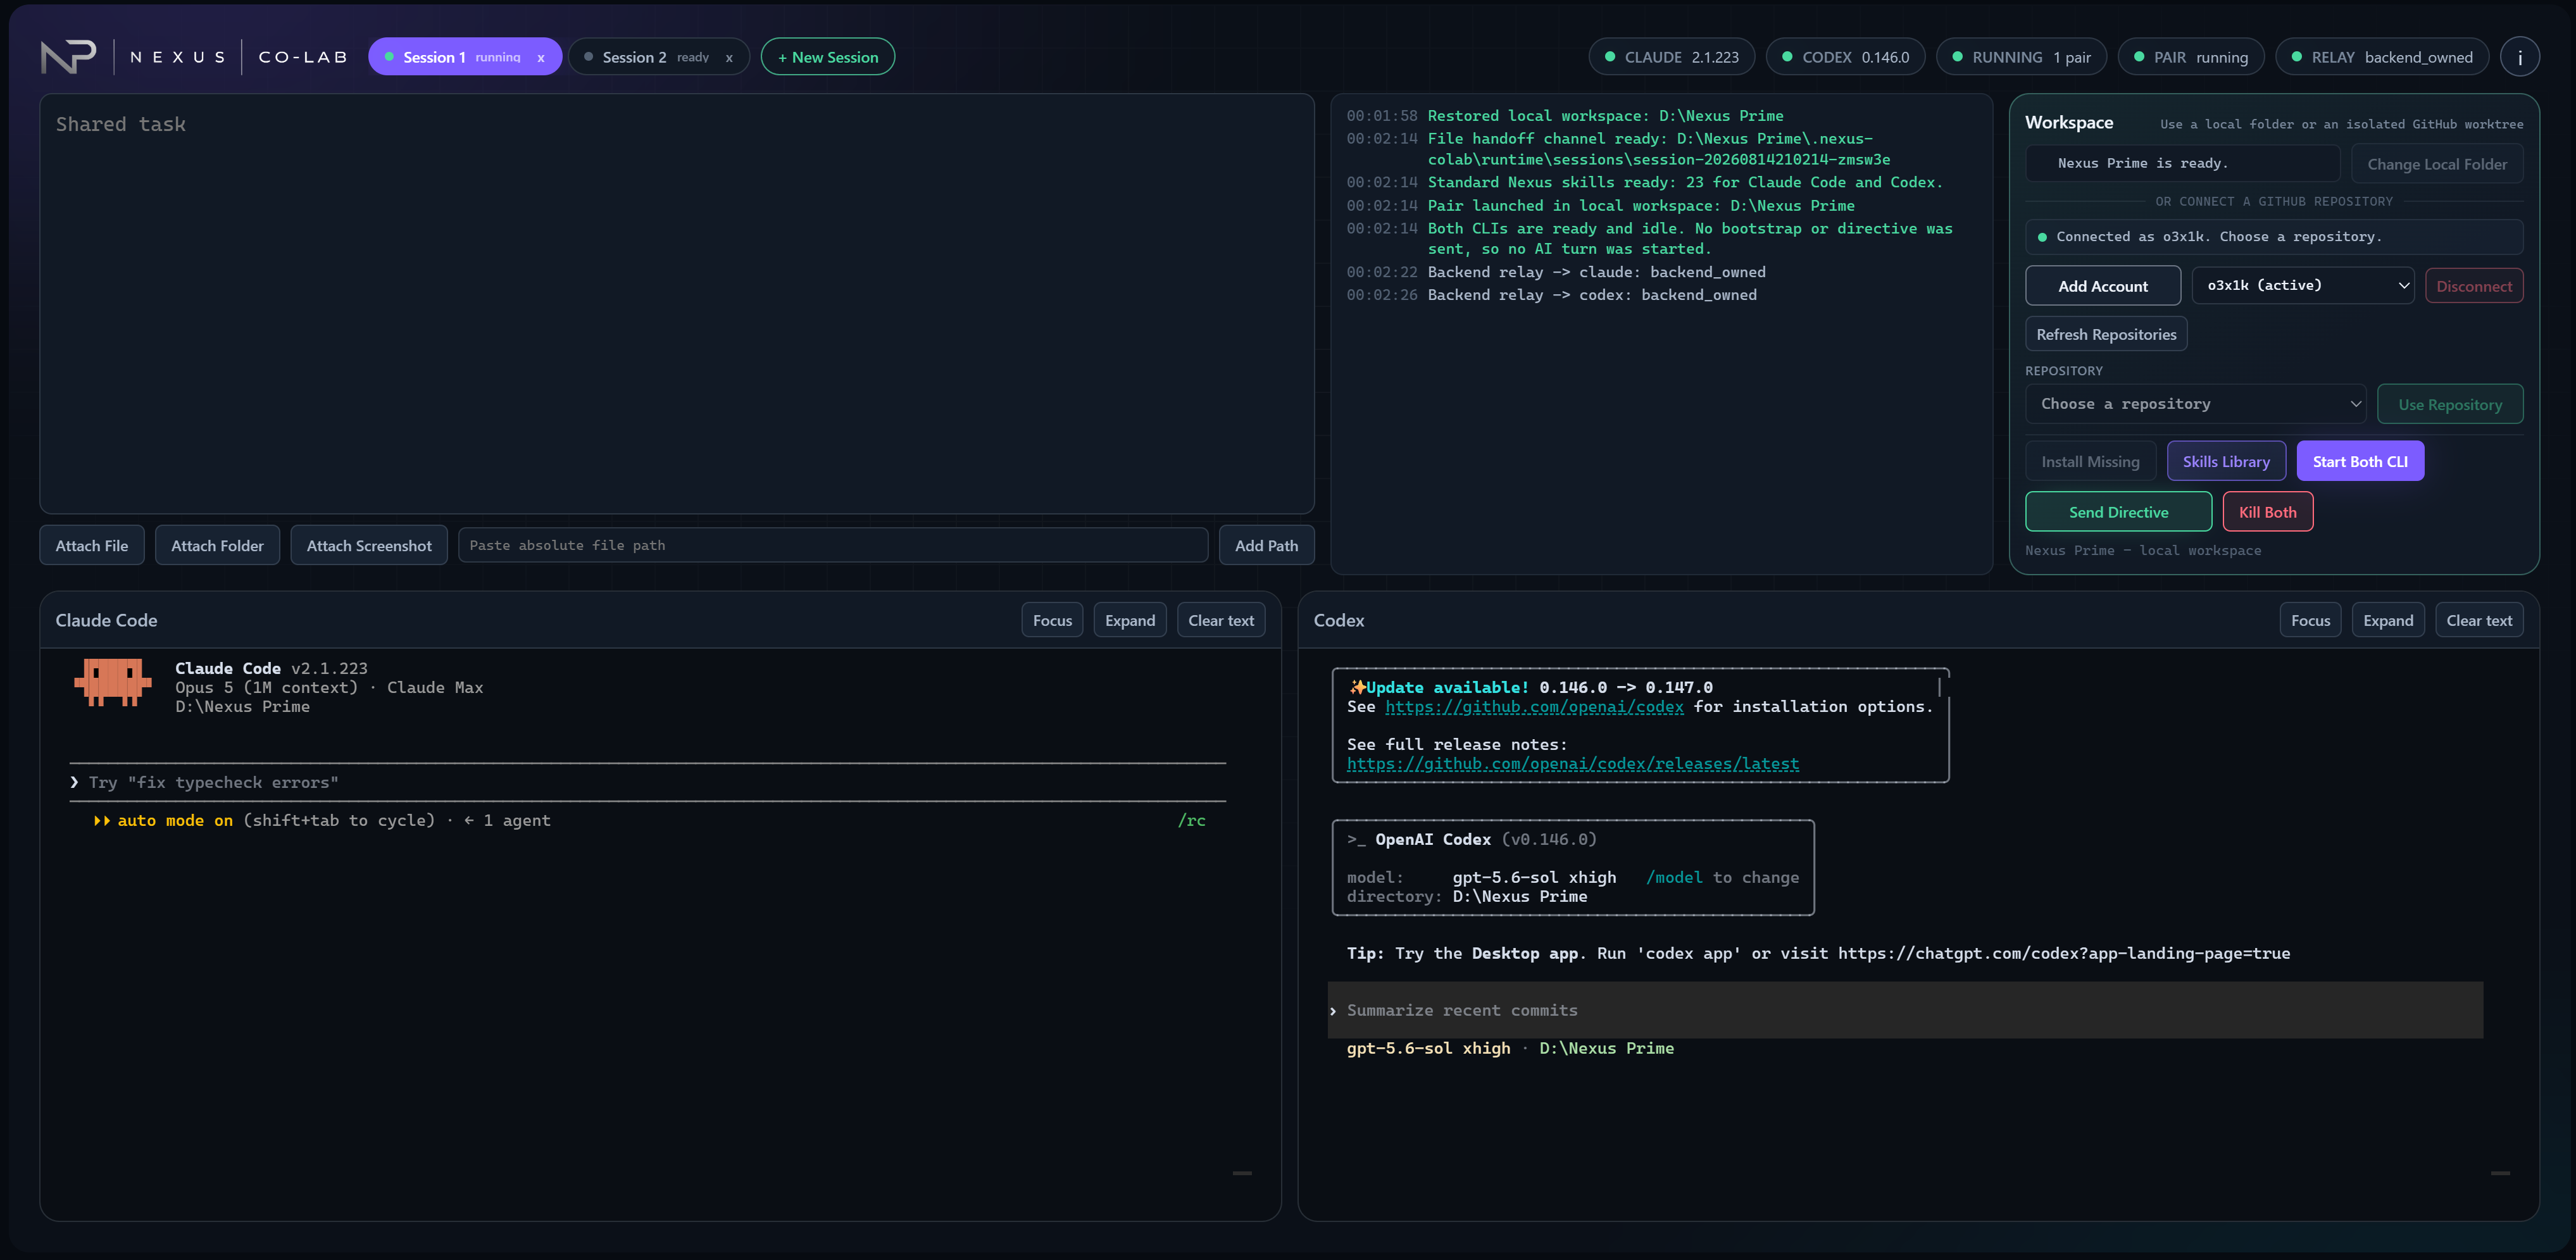Click Send Directive button

(x=2118, y=511)
